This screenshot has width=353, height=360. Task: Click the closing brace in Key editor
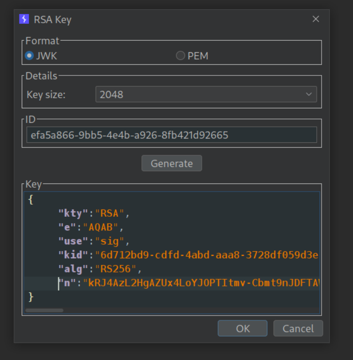pyautogui.click(x=31, y=296)
